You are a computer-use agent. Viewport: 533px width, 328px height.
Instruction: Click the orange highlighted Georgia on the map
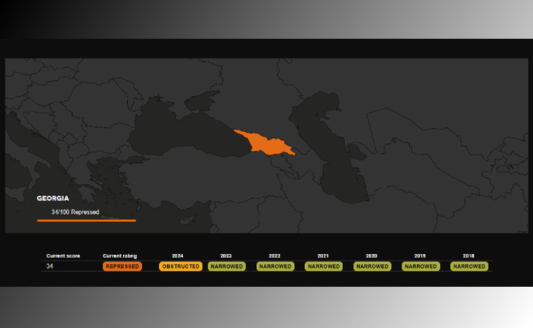click(264, 142)
